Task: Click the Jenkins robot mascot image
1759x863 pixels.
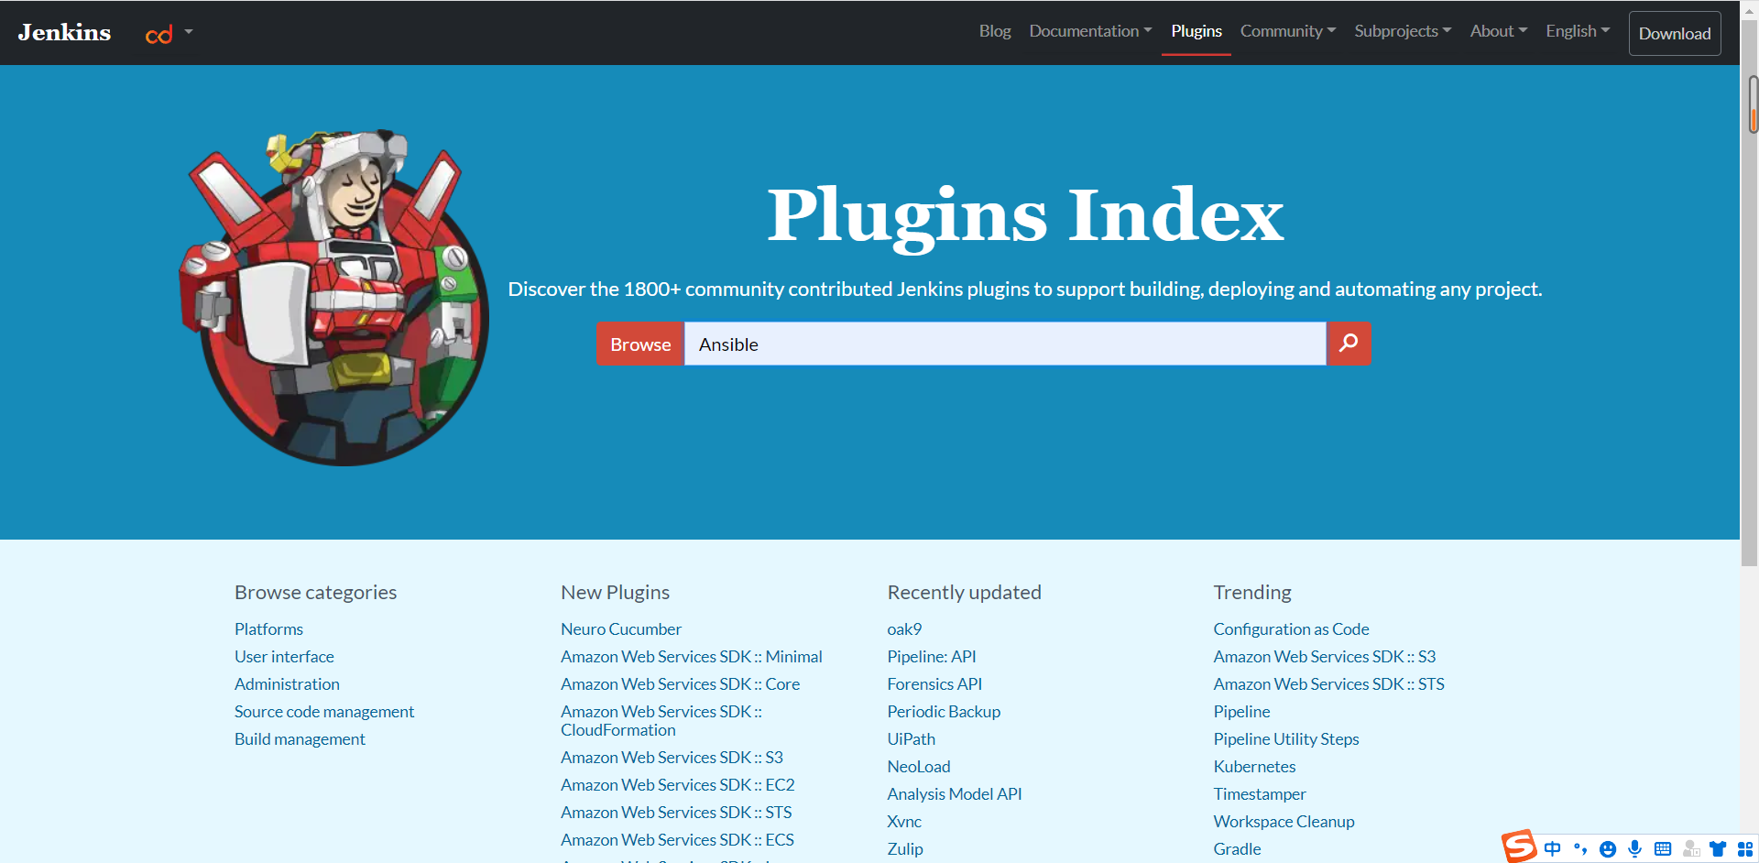Action: [334, 298]
